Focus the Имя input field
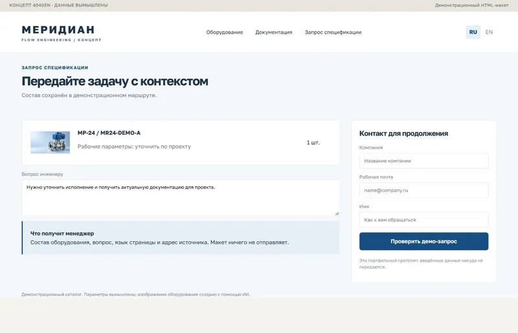Image resolution: width=518 pixels, height=333 pixels. pos(423,219)
